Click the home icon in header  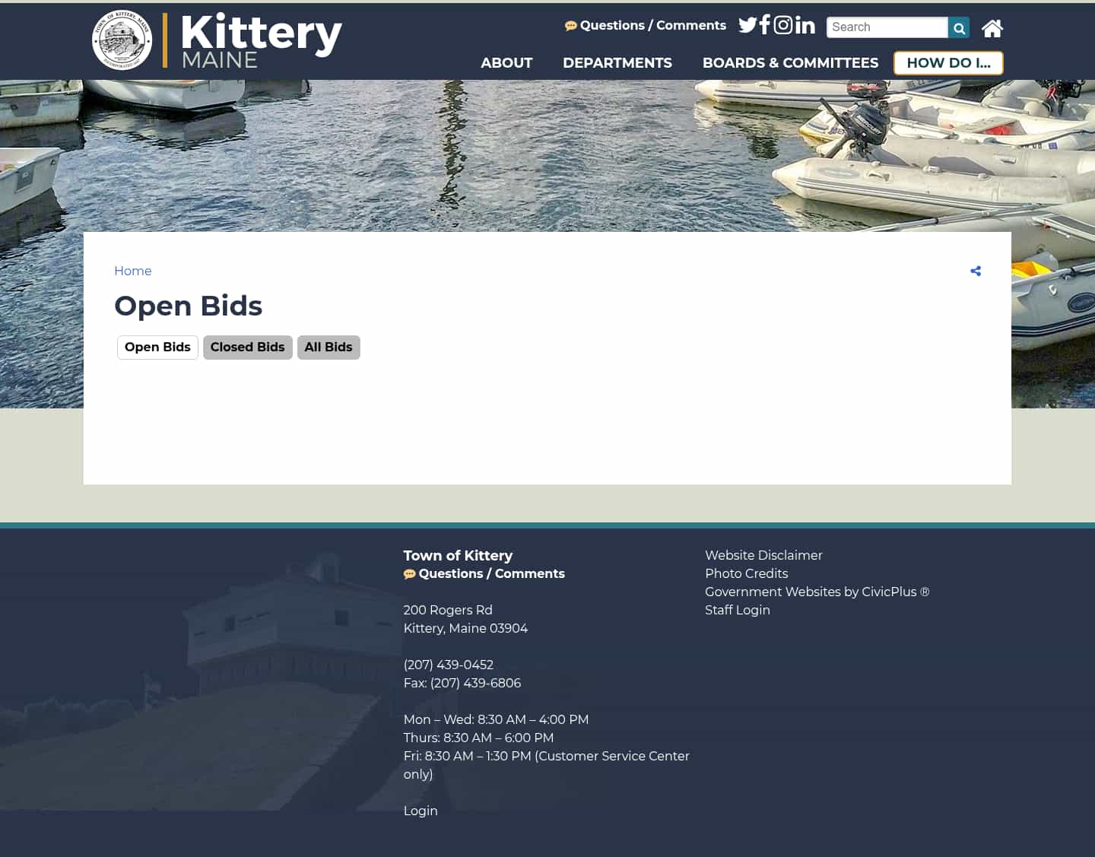click(992, 28)
